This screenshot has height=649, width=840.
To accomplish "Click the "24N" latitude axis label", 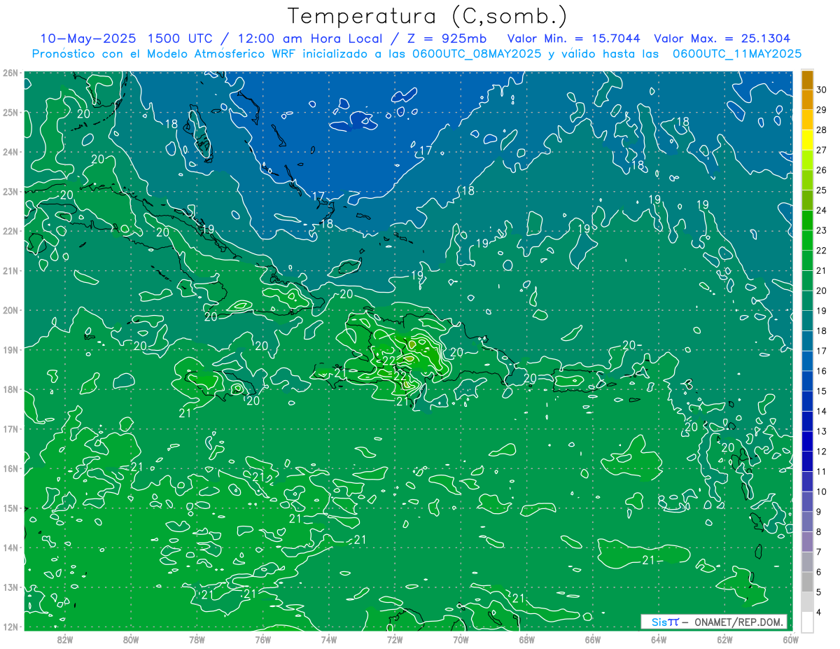I will pyautogui.click(x=10, y=151).
